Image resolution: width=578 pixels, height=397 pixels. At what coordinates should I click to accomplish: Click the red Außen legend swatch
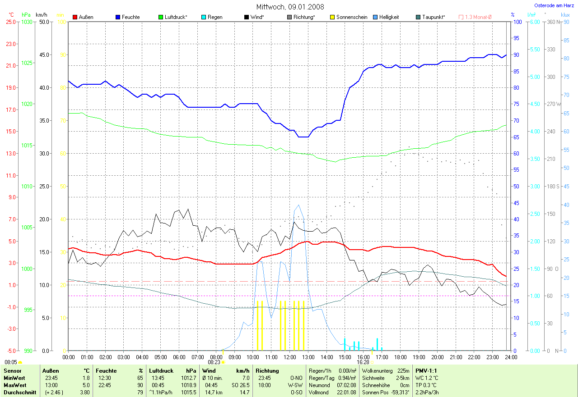point(75,17)
